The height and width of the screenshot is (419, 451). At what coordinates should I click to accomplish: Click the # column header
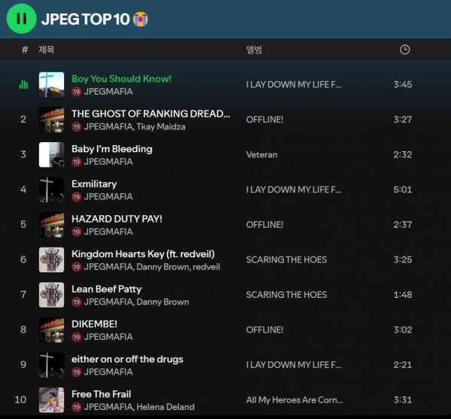click(25, 50)
